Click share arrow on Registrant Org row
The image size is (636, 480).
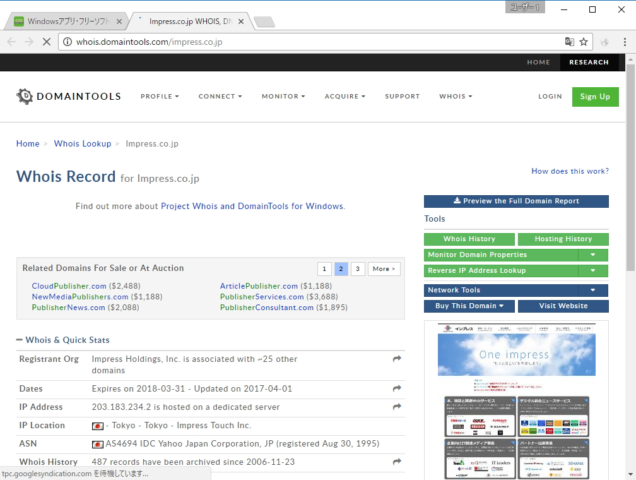point(397,359)
